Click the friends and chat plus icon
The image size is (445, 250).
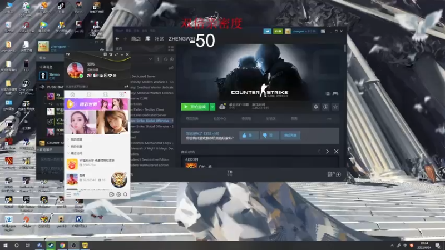(x=338, y=174)
